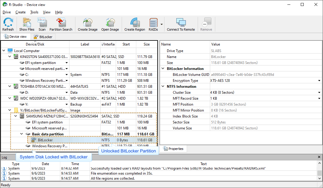323x188 pixels.
Task: Select the TOSHIBA HDD drive icon
Action: point(16,86)
